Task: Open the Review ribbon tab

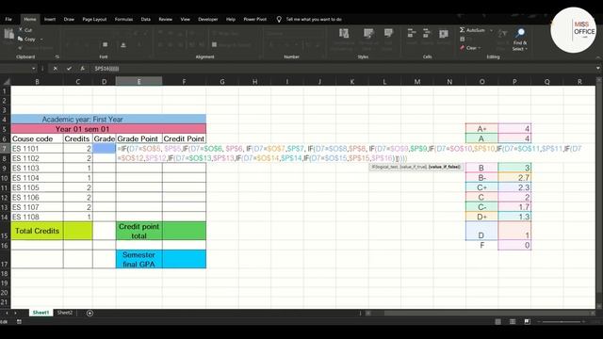Action: [x=166, y=19]
